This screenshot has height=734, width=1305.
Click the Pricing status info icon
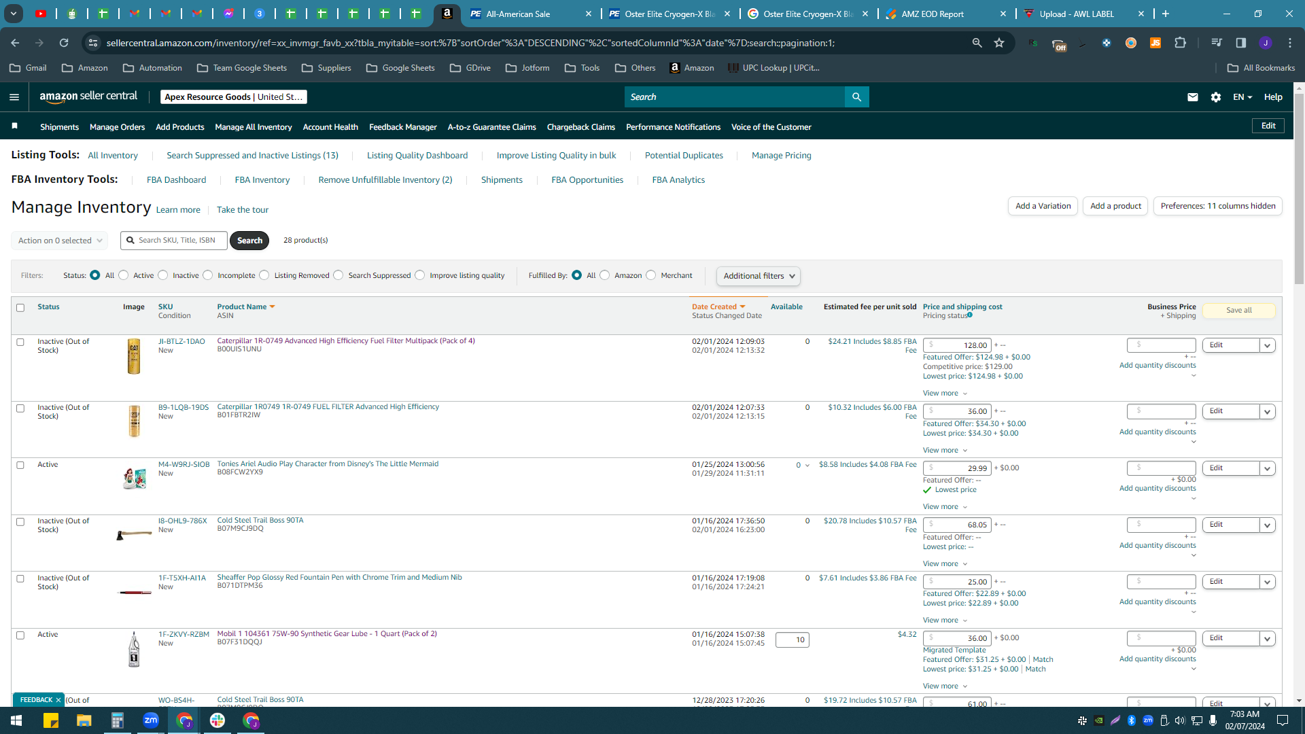coord(970,315)
